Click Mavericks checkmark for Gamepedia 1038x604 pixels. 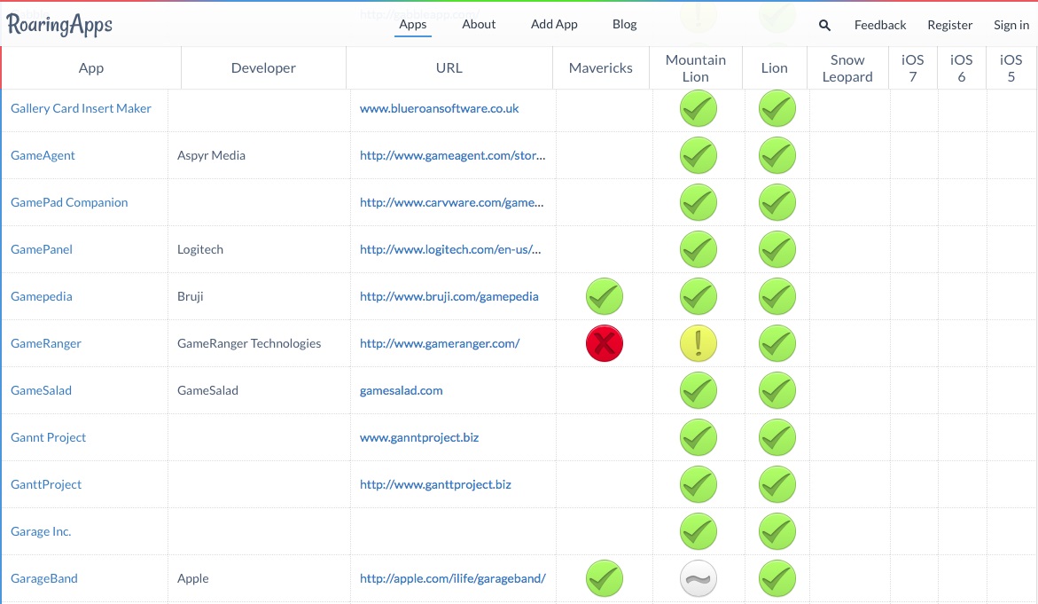coord(605,297)
